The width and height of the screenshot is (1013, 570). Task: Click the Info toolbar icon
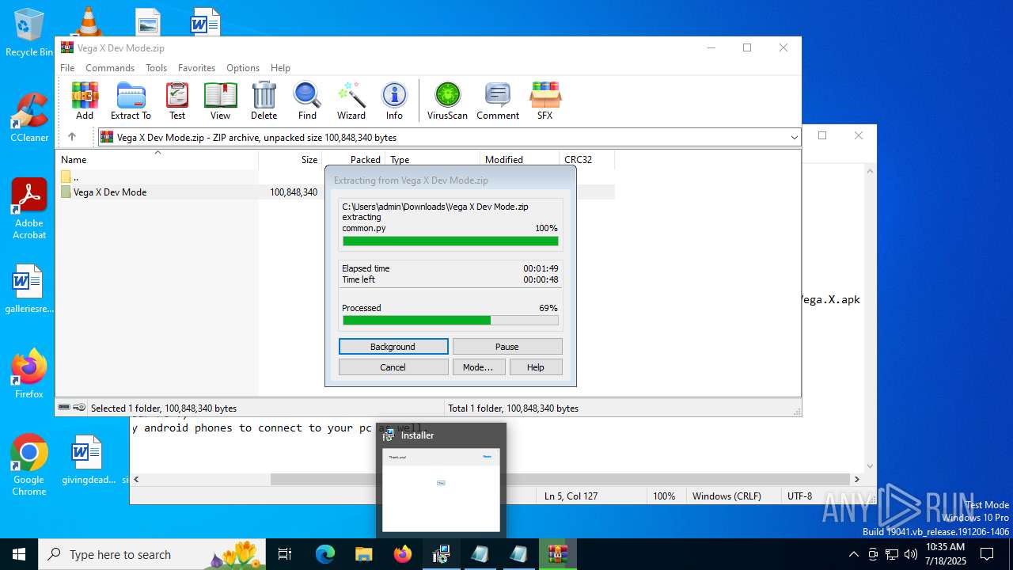394,101
